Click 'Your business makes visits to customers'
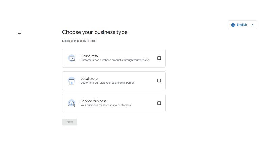Screen dimensions: 270x152 tap(106, 105)
